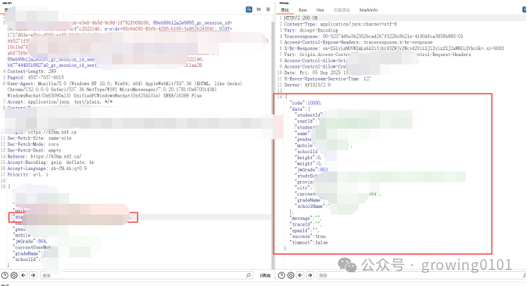Image resolution: width=529 pixels, height=286 pixels.
Task: Open settings gear in response search bar
Action: coord(291,275)
